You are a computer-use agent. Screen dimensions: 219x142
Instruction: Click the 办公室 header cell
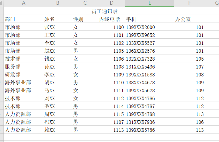[x=189, y=19]
